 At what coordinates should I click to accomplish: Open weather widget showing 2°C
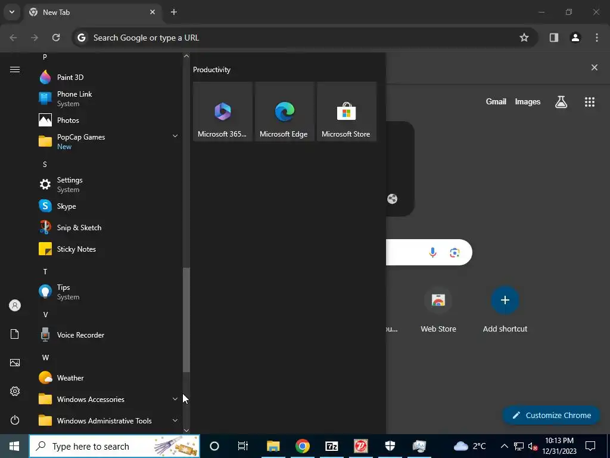(x=470, y=446)
